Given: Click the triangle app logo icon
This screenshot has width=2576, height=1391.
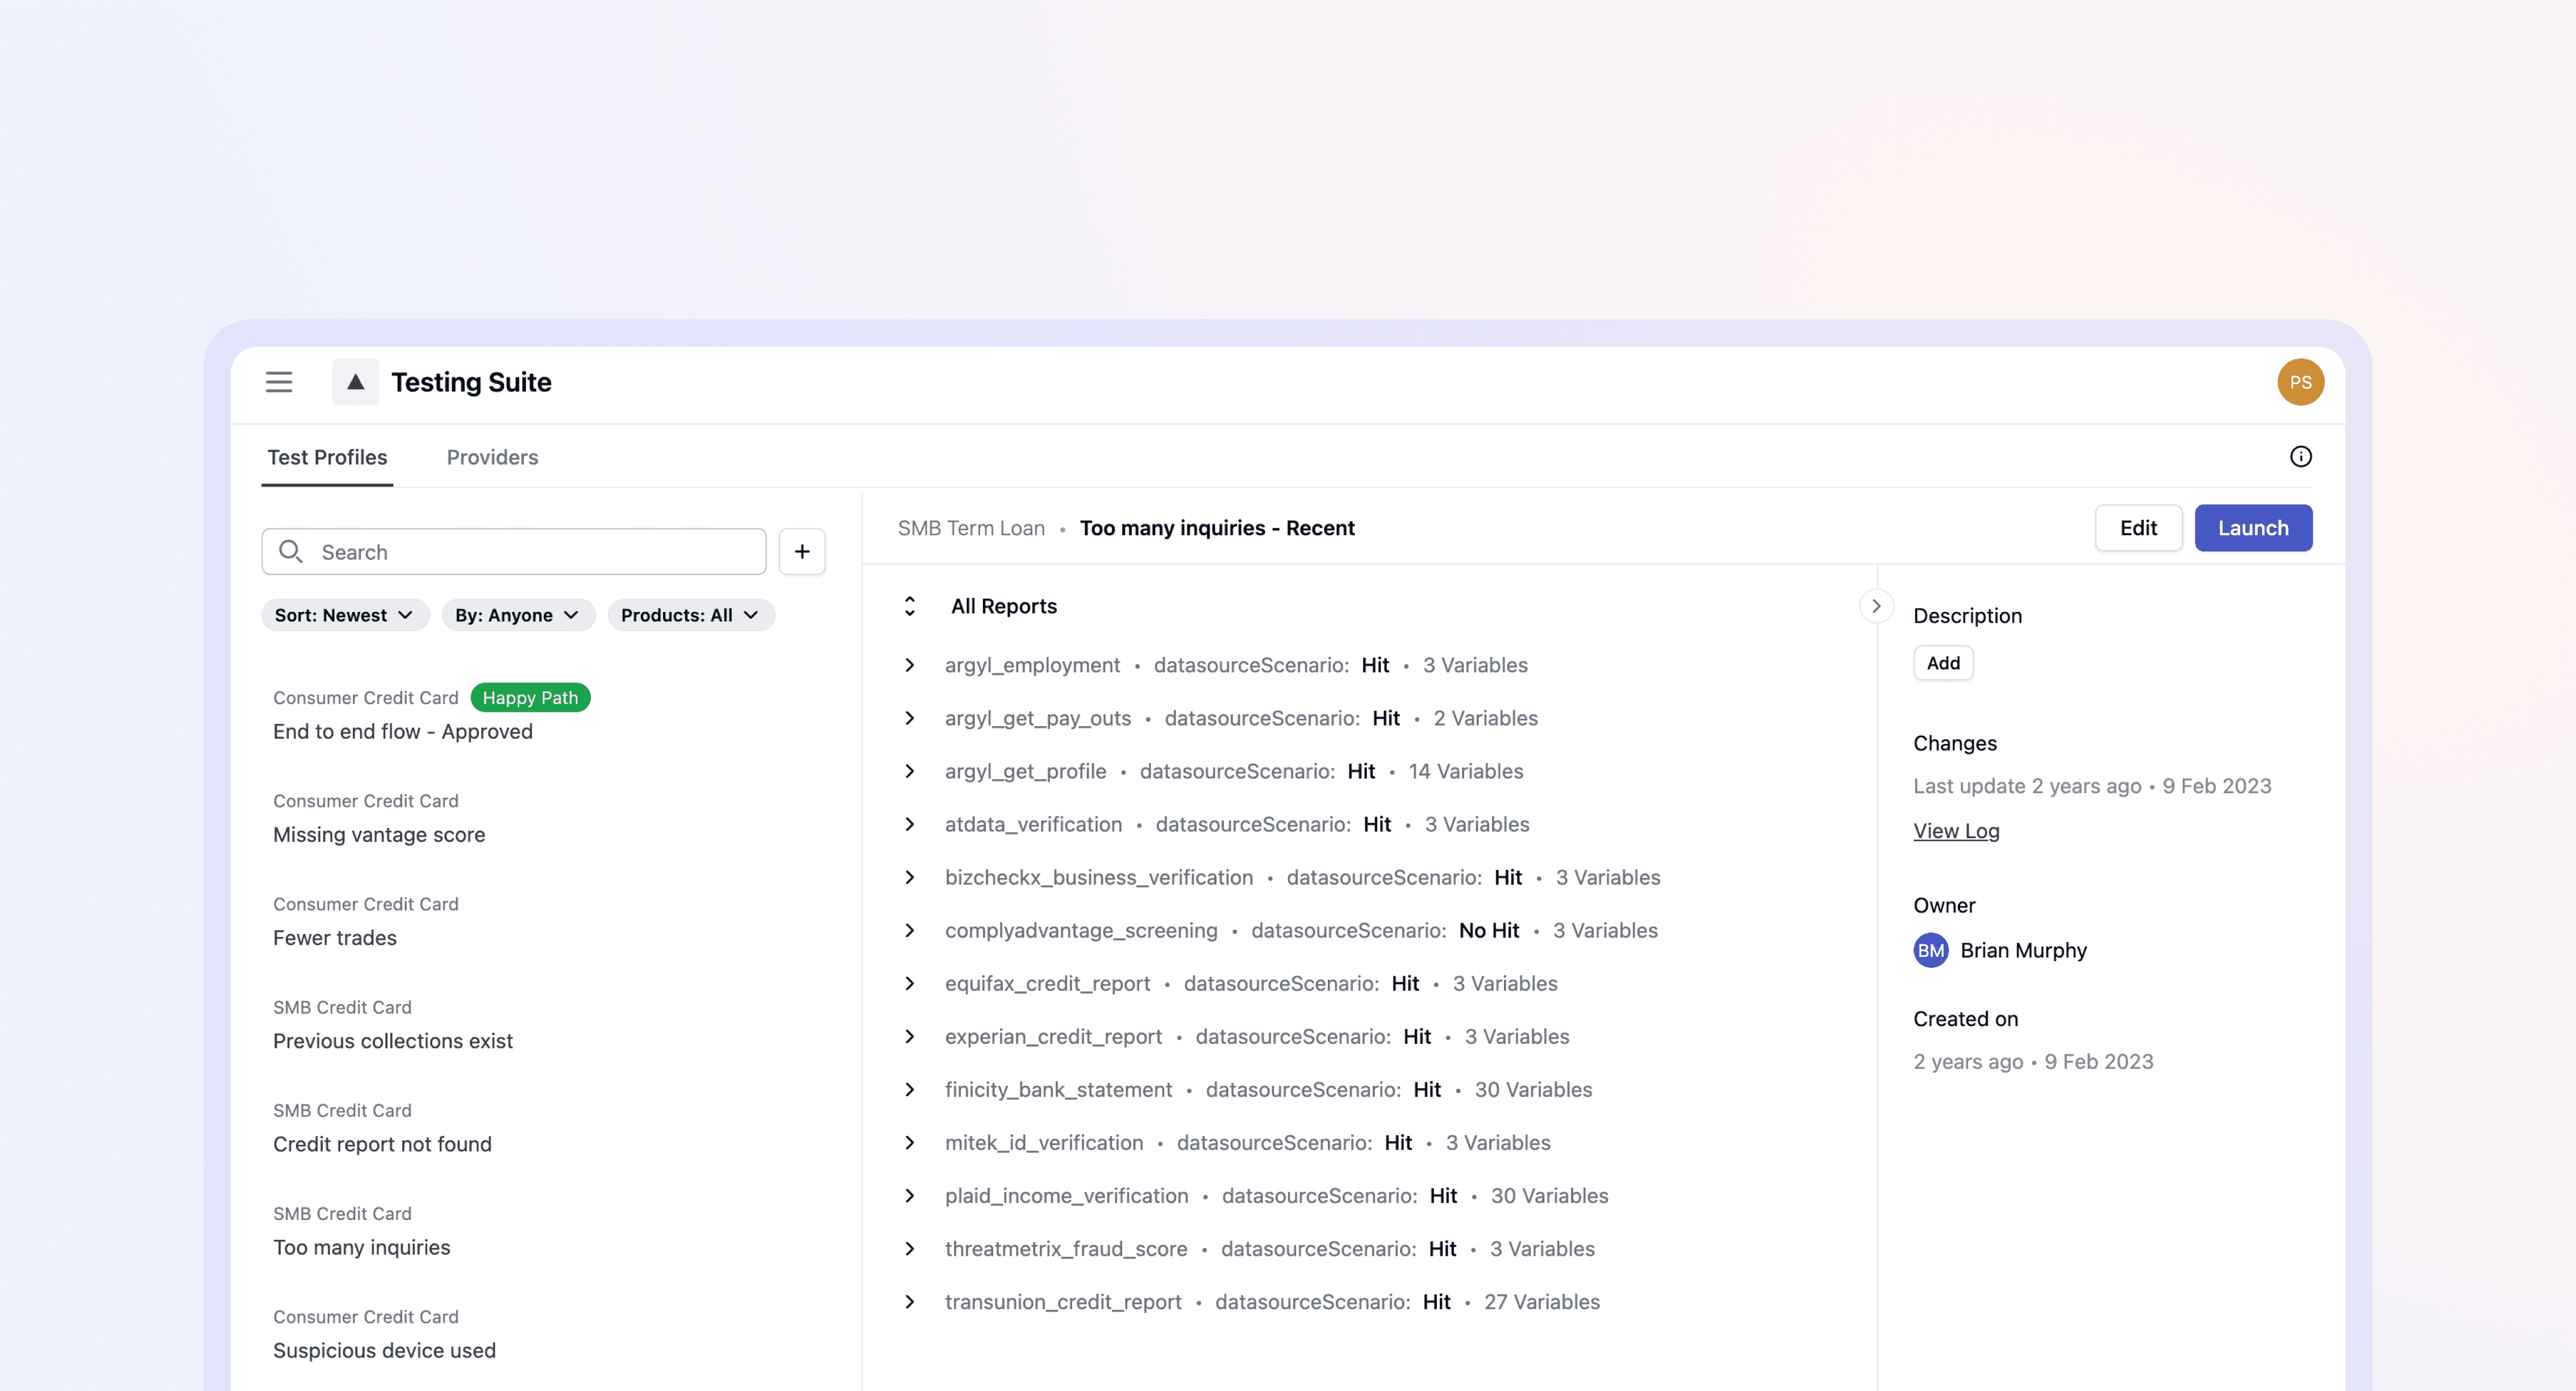Looking at the screenshot, I should tap(355, 382).
